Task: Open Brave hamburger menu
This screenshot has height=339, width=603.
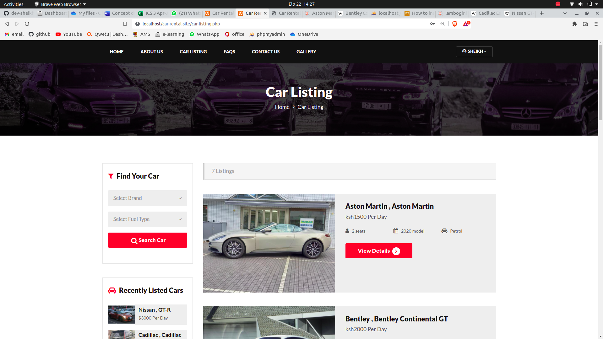Action: tap(596, 24)
